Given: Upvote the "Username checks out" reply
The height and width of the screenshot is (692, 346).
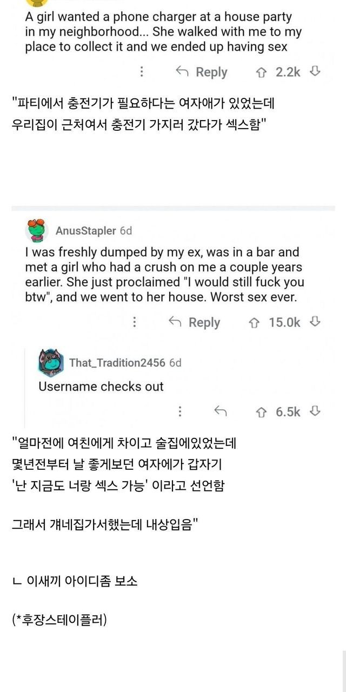Looking at the screenshot, I should coord(262,411).
